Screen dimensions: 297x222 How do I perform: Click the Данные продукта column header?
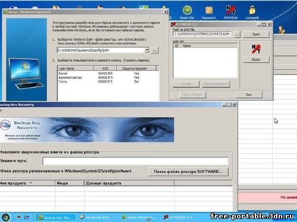pos(129,183)
